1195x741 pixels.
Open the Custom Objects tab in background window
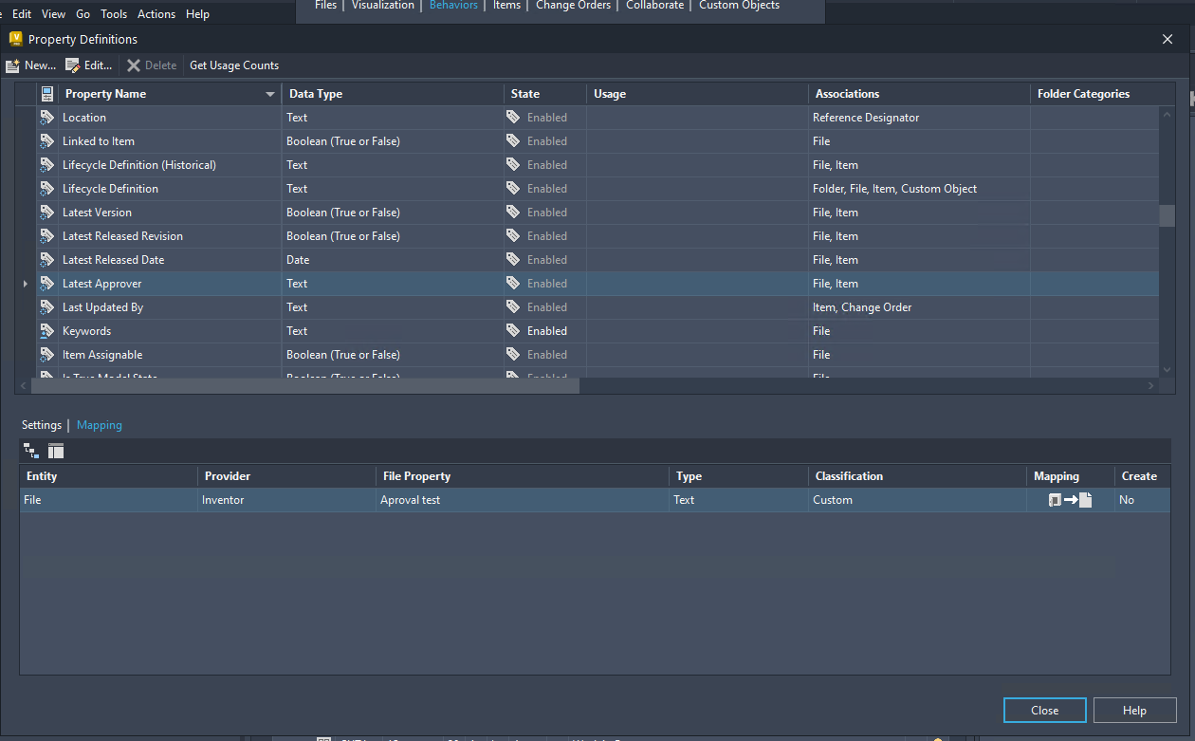[740, 6]
